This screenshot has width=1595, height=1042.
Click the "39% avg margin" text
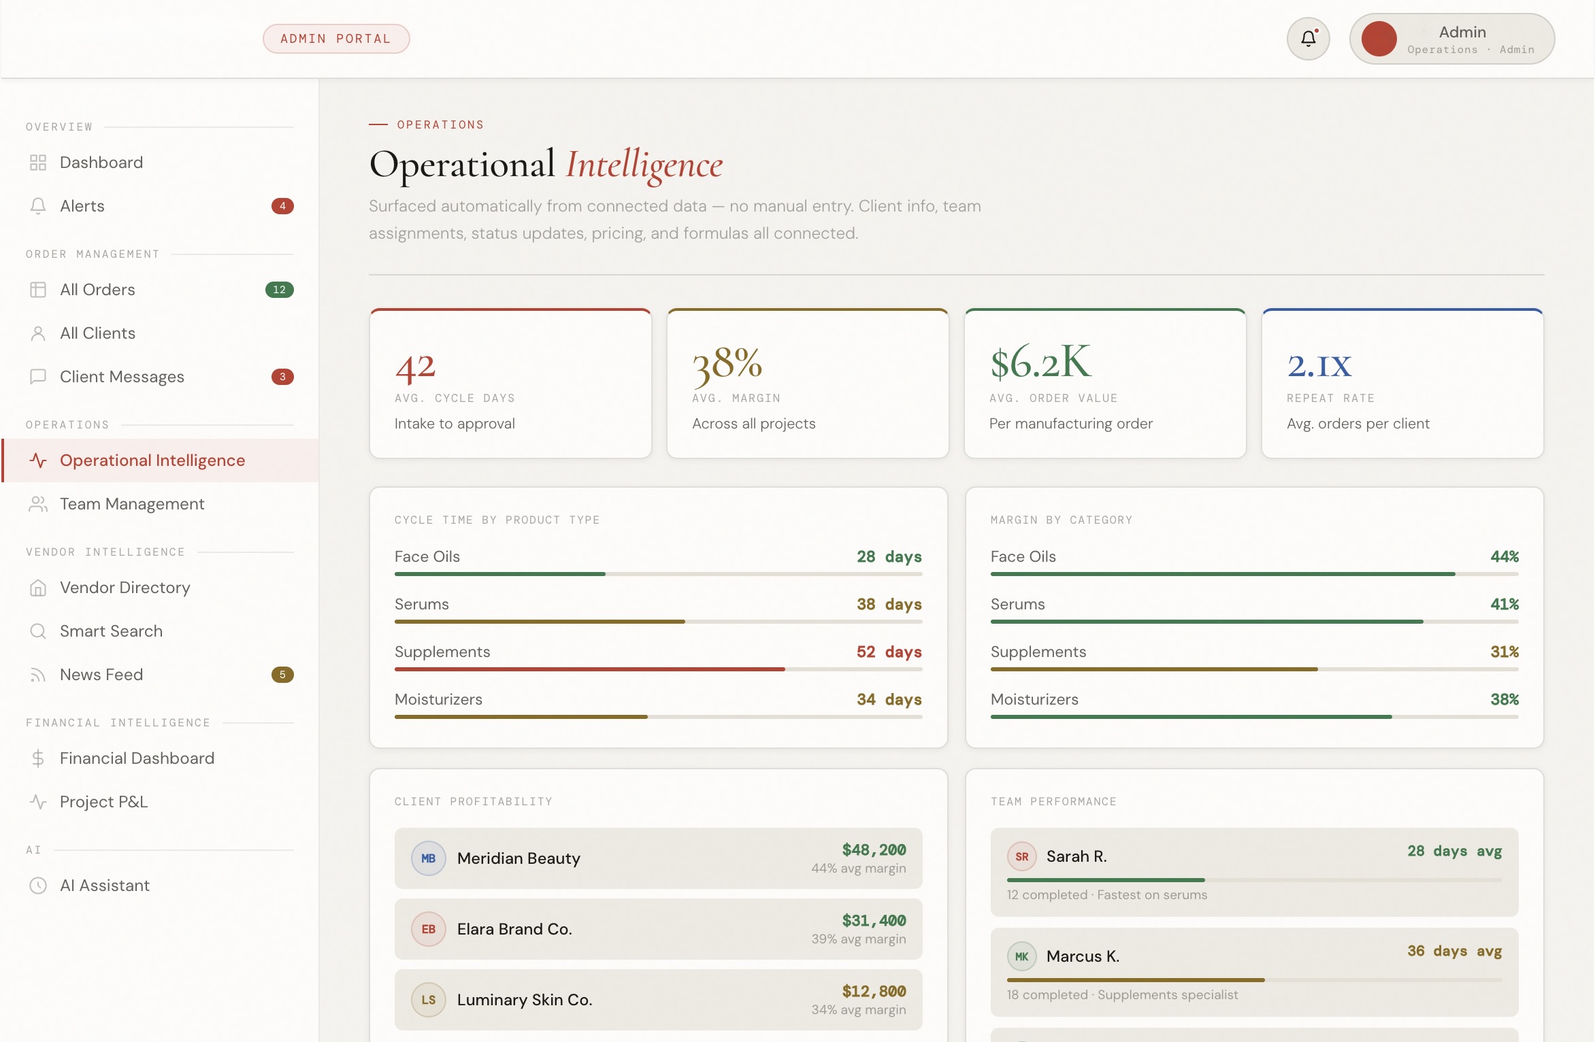859,939
